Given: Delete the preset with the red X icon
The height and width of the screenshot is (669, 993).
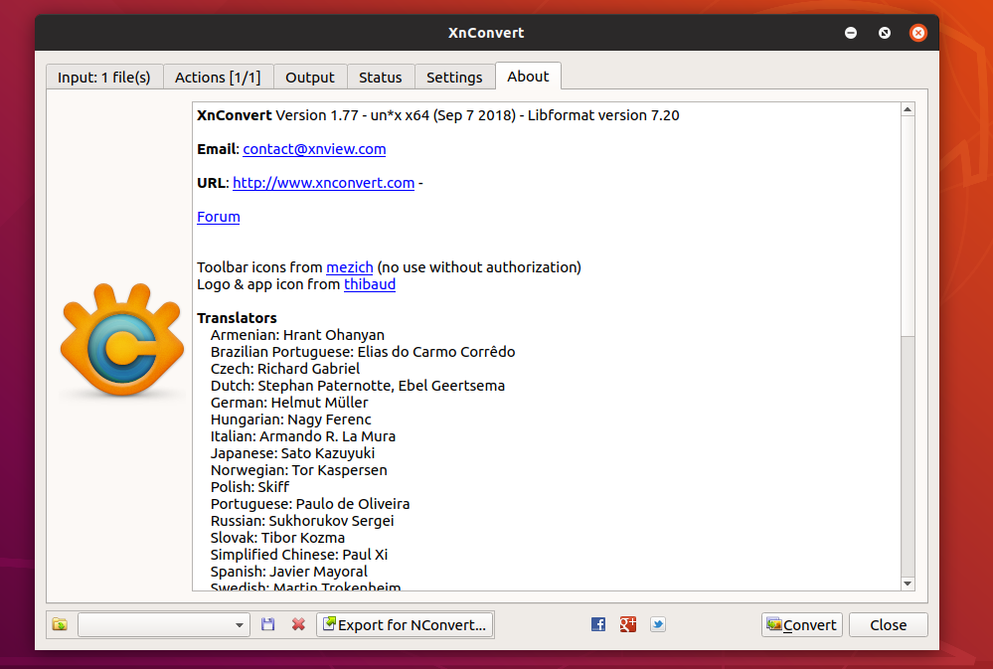Looking at the screenshot, I should [298, 624].
